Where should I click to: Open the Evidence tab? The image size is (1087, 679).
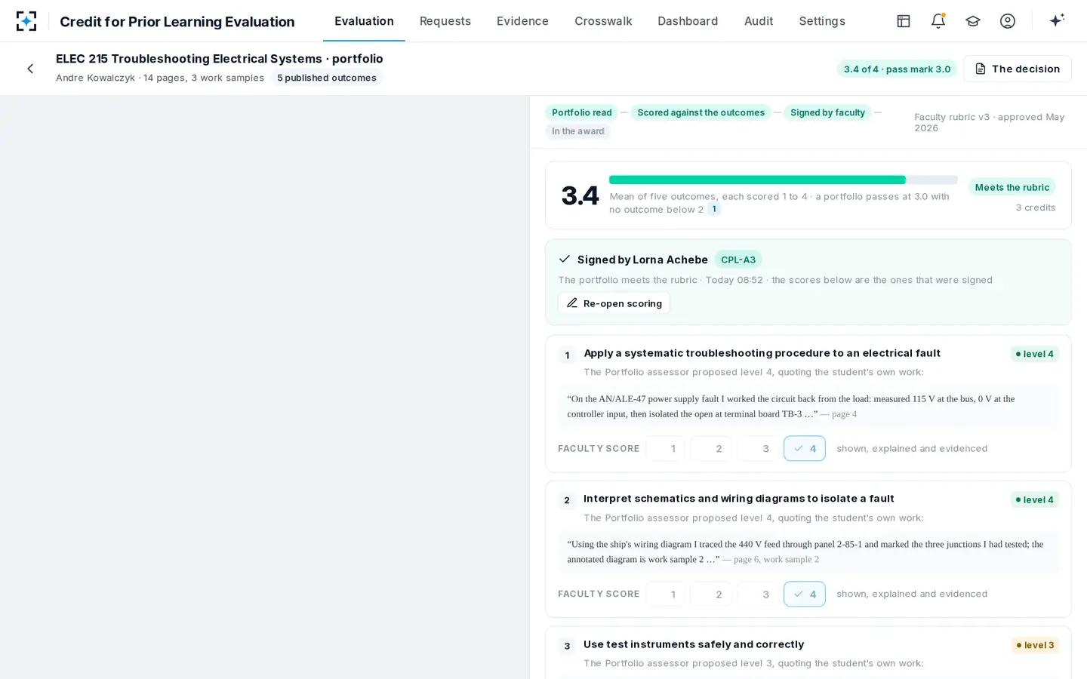522,21
